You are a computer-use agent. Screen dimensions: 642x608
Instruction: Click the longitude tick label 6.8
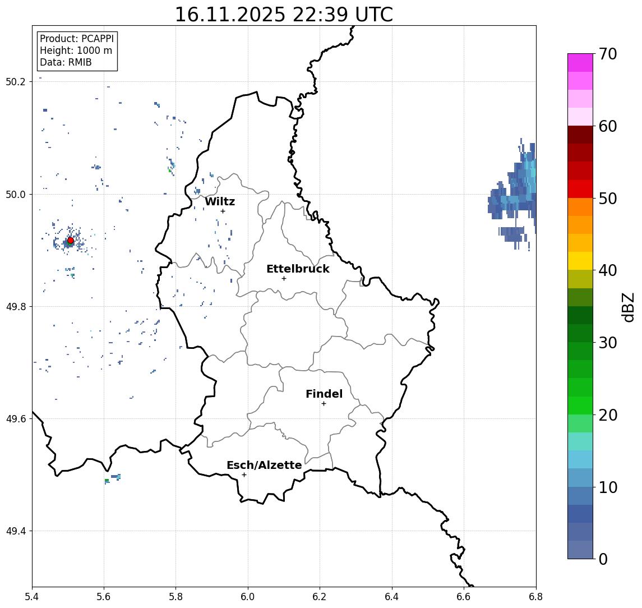(535, 597)
